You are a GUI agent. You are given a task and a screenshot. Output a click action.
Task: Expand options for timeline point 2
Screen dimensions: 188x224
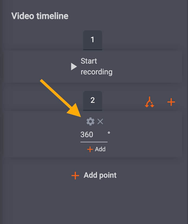click(93, 101)
